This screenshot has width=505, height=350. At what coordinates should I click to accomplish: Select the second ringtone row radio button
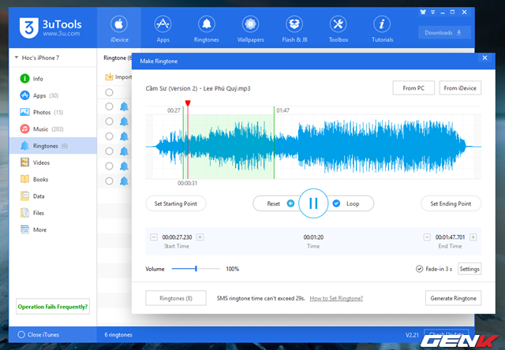coord(109,121)
